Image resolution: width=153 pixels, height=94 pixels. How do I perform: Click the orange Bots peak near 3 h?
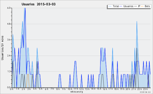28,74
